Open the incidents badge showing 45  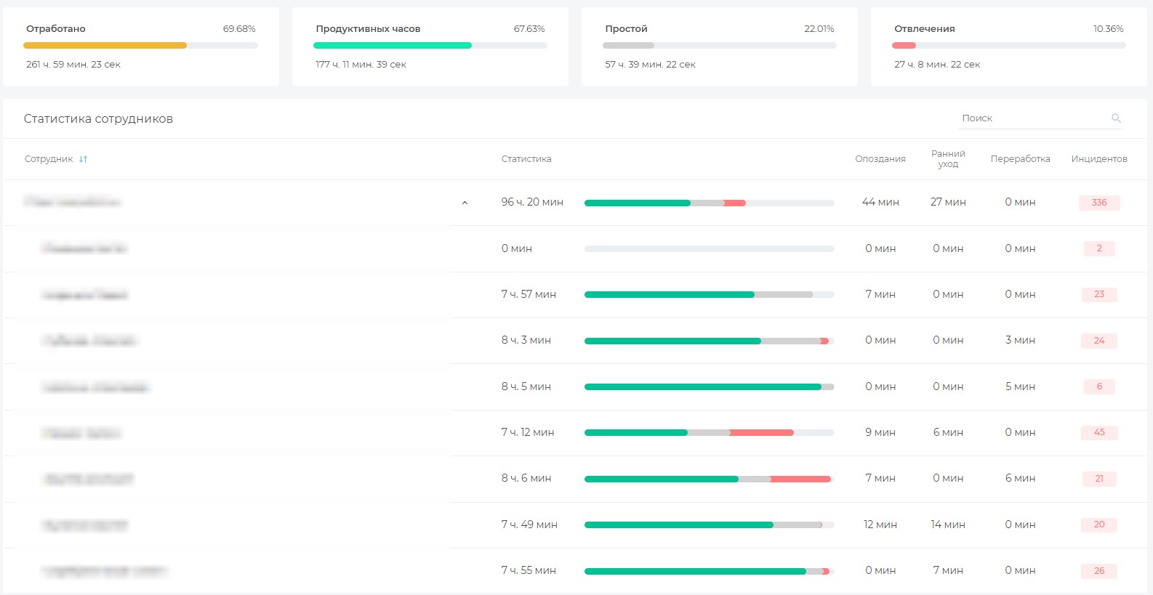[x=1099, y=432]
